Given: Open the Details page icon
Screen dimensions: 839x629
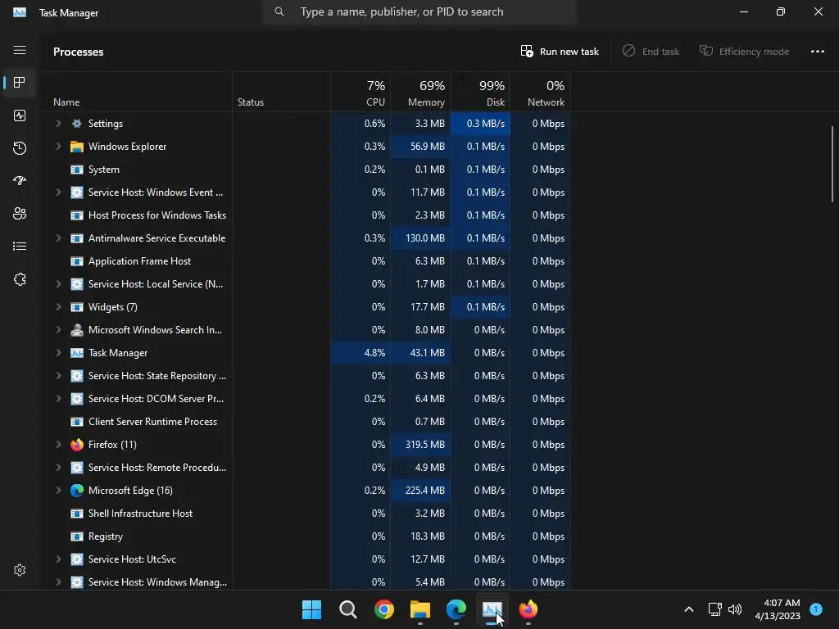Looking at the screenshot, I should pos(20,246).
